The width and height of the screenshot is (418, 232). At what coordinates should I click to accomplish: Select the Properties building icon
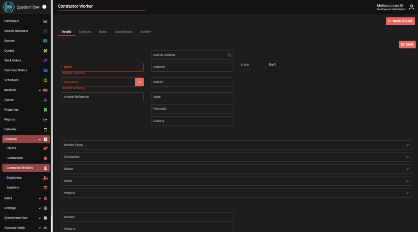[x=45, y=110]
